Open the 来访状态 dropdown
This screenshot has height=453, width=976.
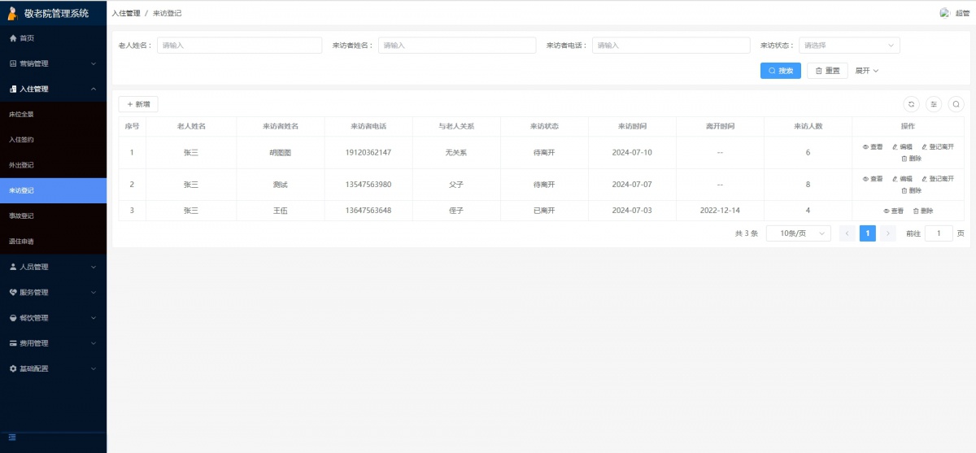[x=849, y=46]
